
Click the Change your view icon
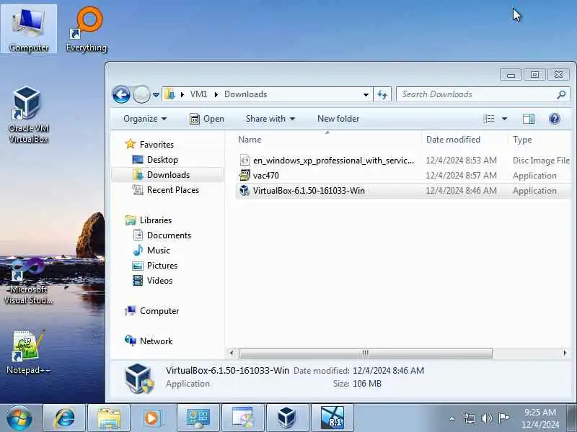click(489, 119)
